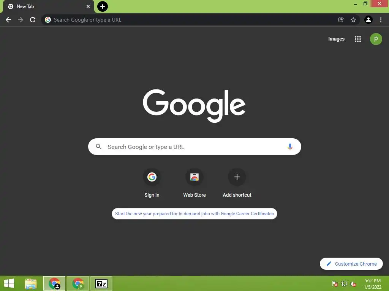Click the forward navigation arrow
This screenshot has width=389, height=291.
[21, 20]
